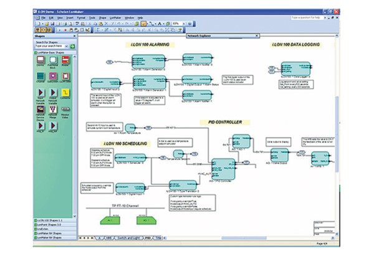Switch to the Title page tab
Viewport: 374px width, 256px height.
coord(158,238)
